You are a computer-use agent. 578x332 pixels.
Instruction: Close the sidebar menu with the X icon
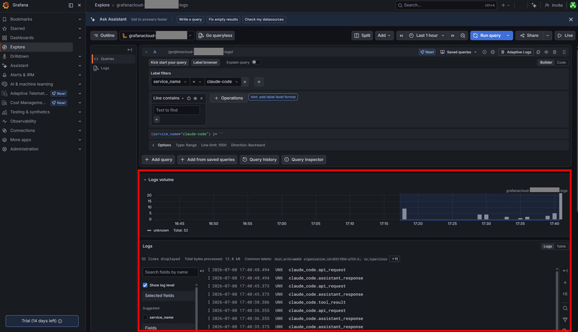click(79, 5)
